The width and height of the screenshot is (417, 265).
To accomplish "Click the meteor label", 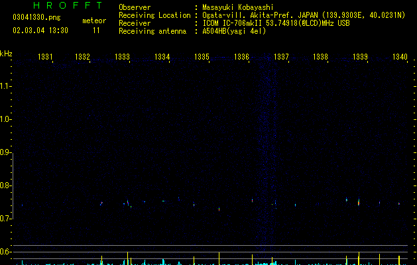I will coord(94,21).
